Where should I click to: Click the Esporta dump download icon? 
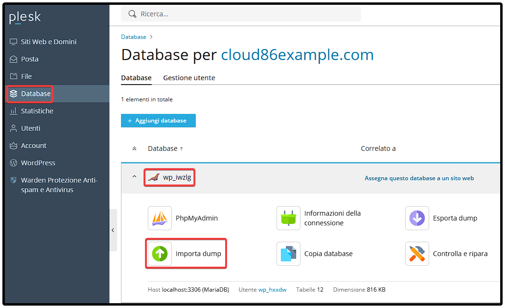tap(417, 218)
